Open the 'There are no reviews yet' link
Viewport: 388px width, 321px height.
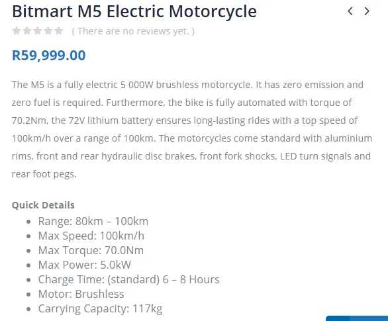click(x=133, y=31)
